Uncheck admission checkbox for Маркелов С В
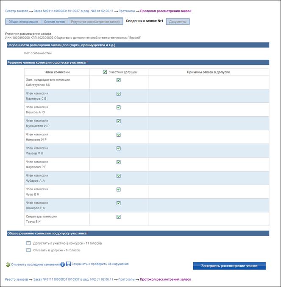This screenshot has height=287, width=281. [x=119, y=94]
